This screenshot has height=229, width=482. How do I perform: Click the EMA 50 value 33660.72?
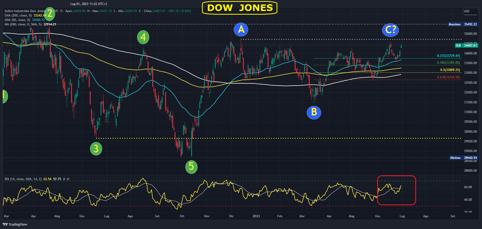38,20
